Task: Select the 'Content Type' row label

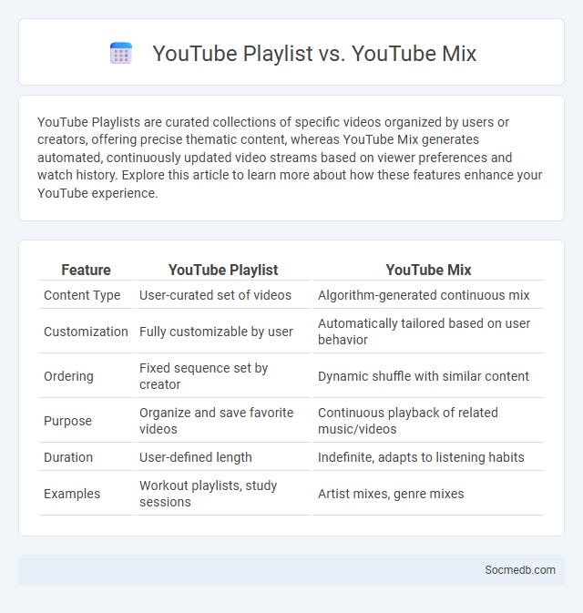Action: coord(82,295)
